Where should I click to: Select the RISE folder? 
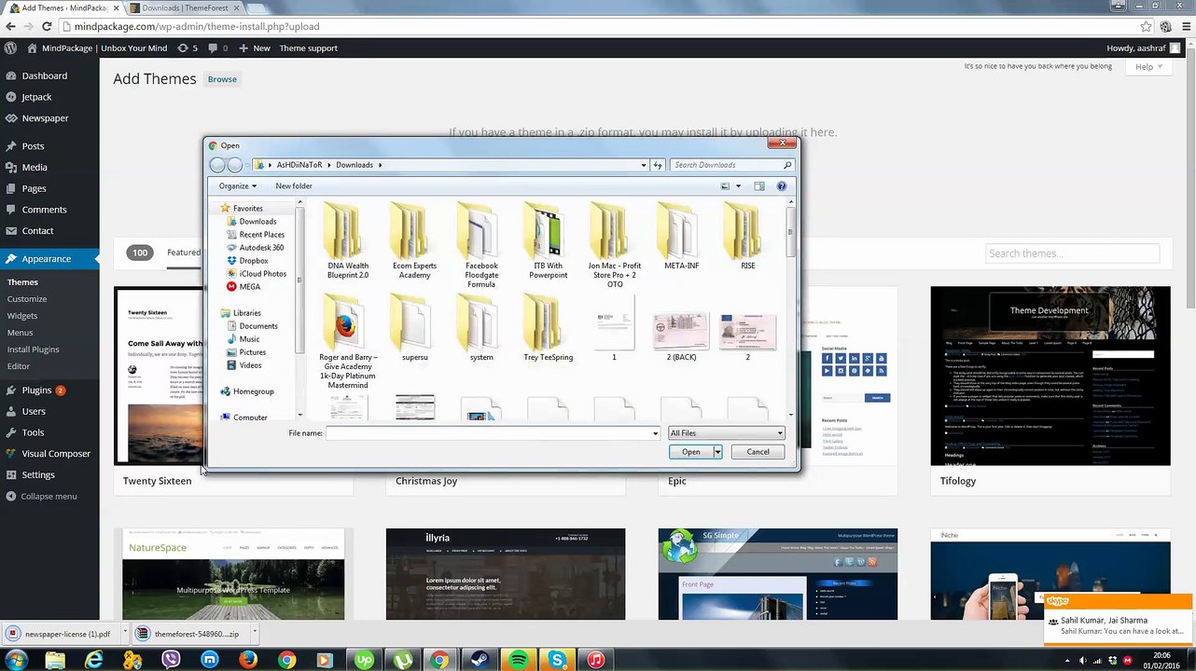click(747, 238)
